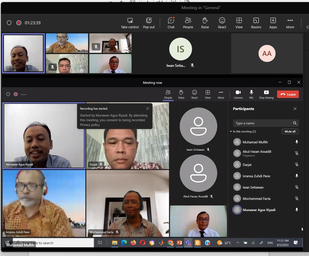Dismiss the Recording has started notification
This screenshot has height=256, width=309.
pyautogui.click(x=148, y=108)
